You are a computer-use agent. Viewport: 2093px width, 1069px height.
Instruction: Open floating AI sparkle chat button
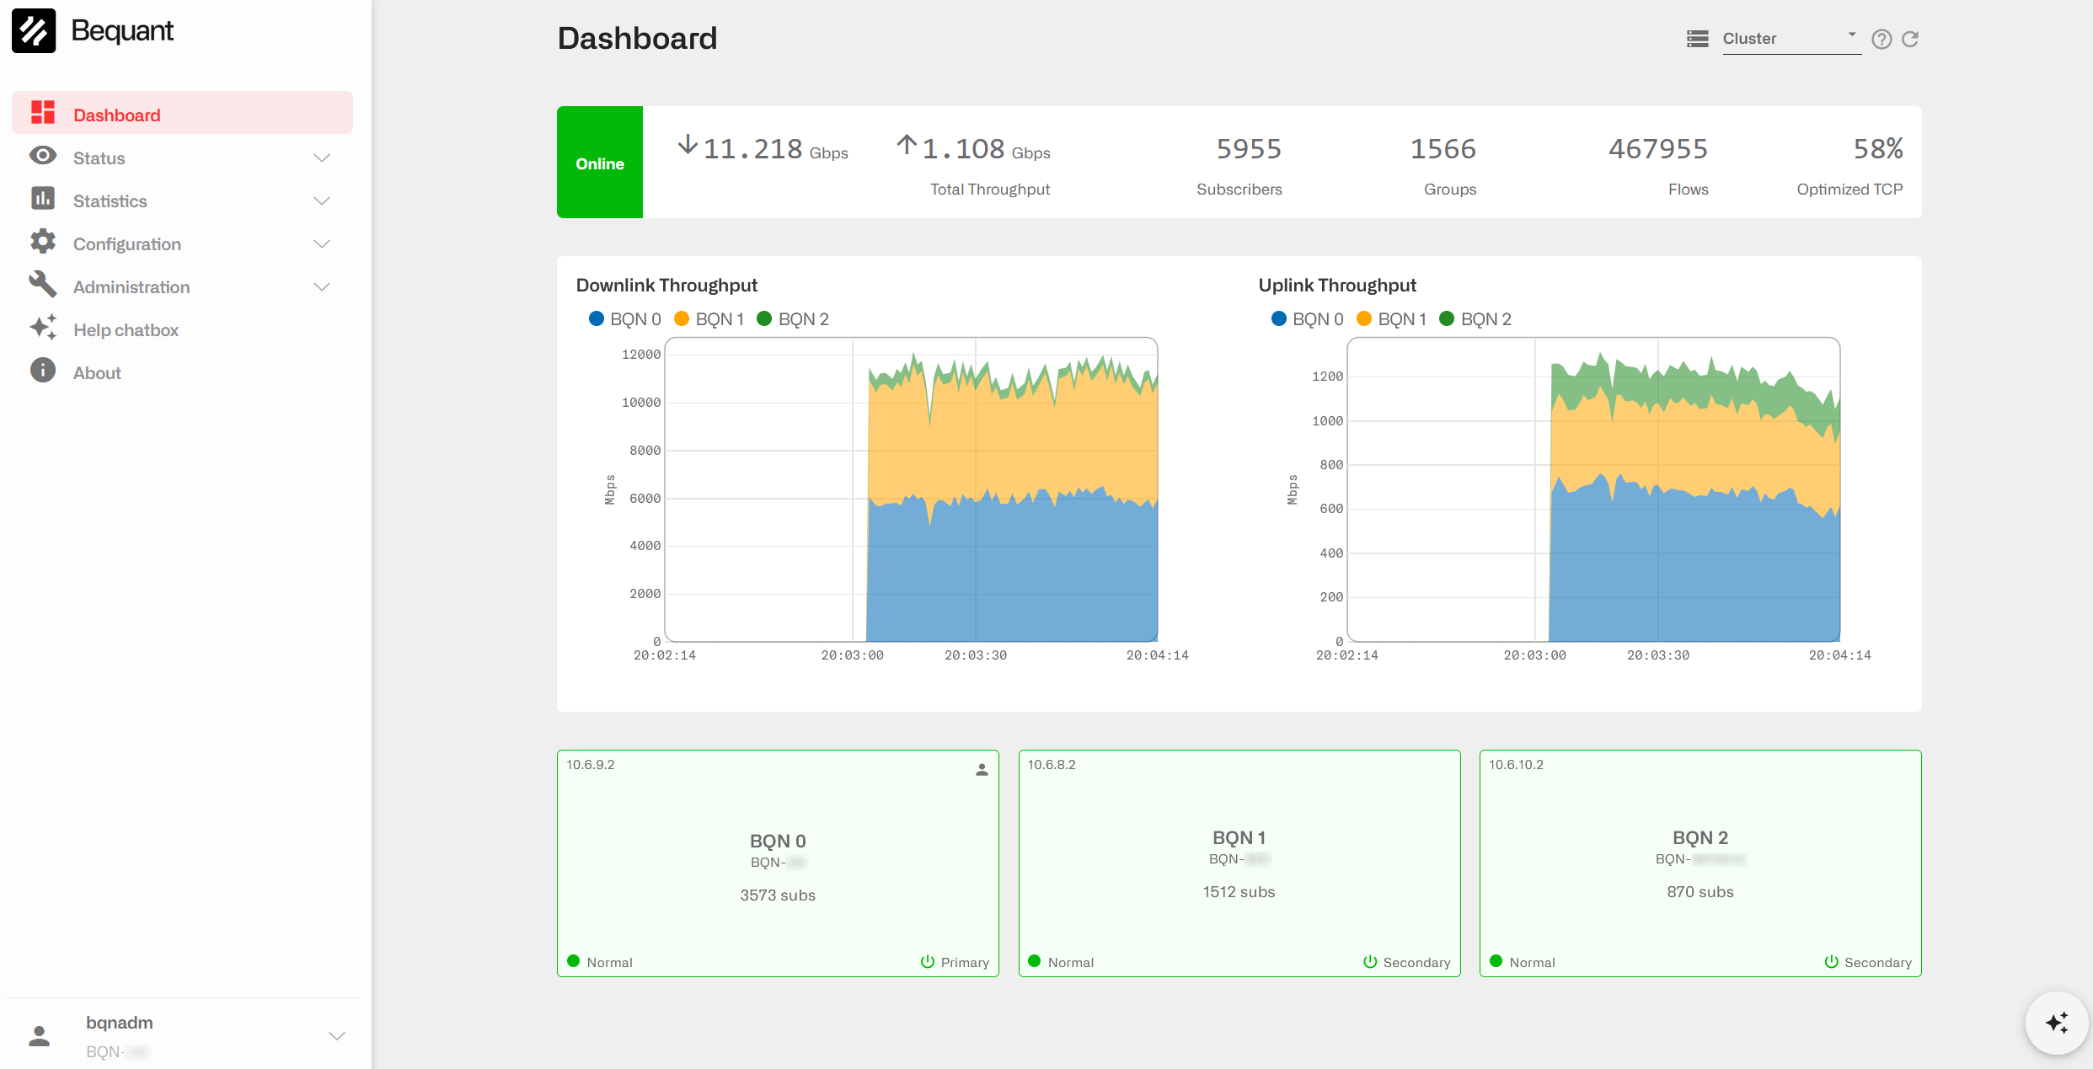click(2056, 1023)
